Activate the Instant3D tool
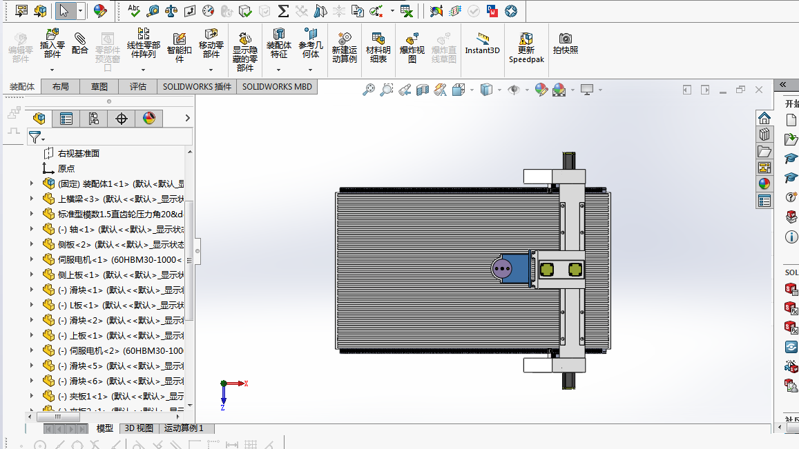This screenshot has width=799, height=449. click(x=482, y=43)
